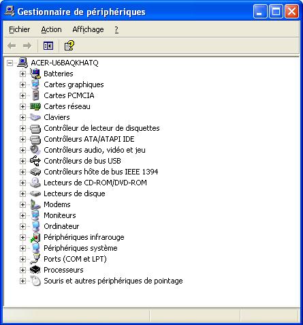
Task: Click the floppy controller icon
Action: coord(35,128)
